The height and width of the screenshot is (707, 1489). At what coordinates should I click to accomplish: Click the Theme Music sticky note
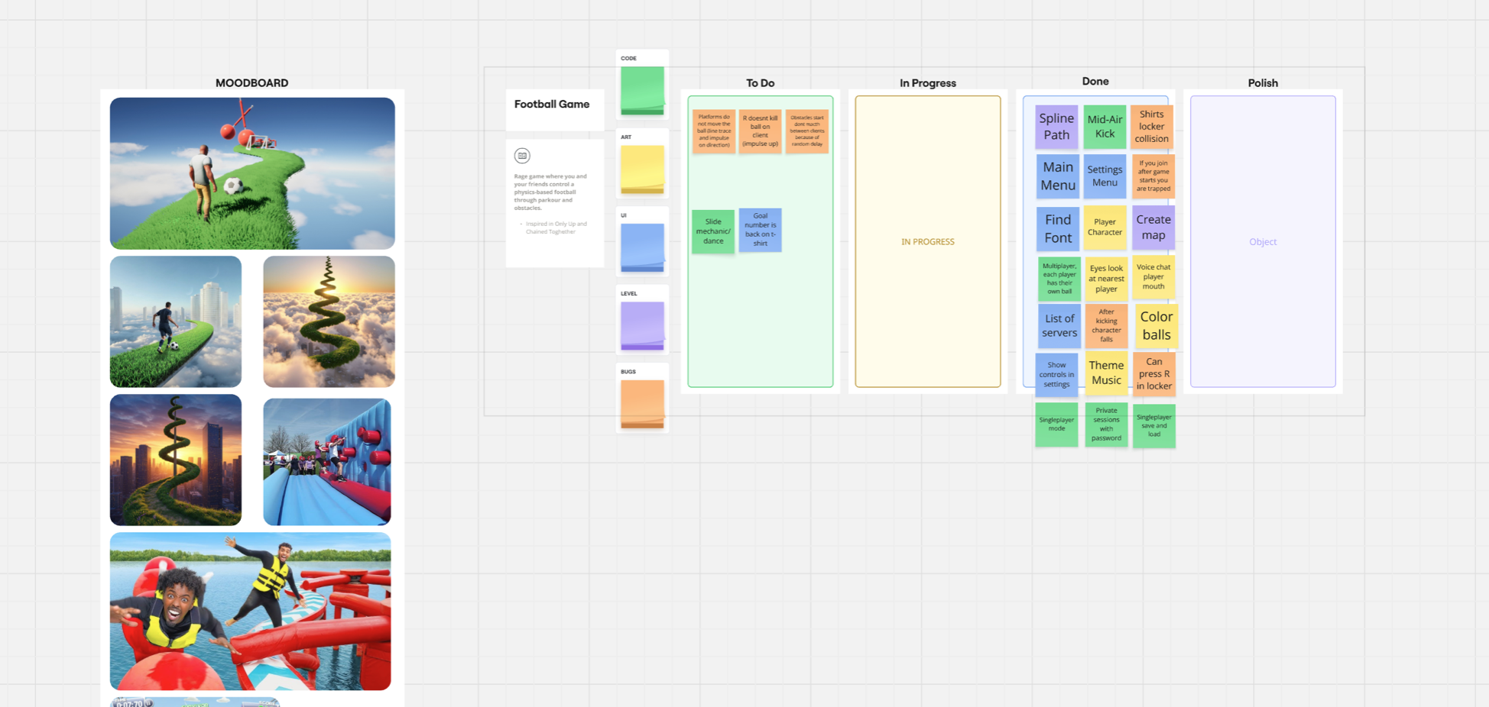pyautogui.click(x=1106, y=373)
